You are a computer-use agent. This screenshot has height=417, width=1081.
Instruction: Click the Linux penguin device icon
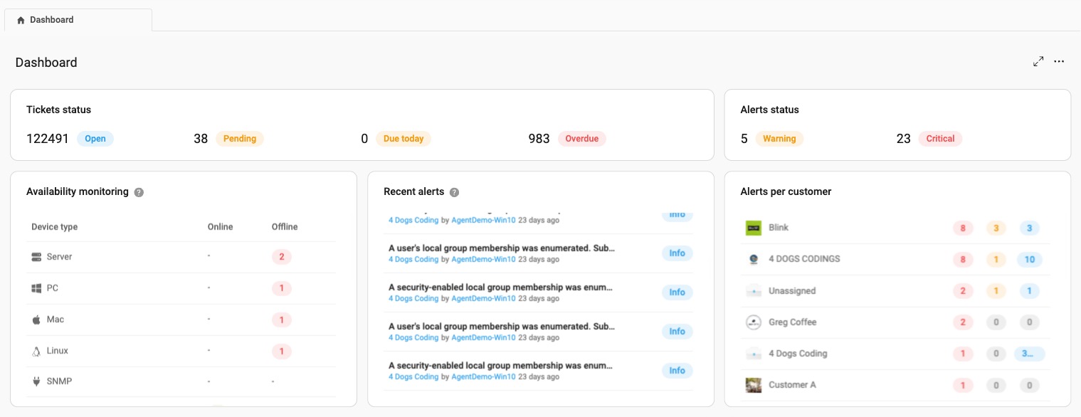coord(36,351)
